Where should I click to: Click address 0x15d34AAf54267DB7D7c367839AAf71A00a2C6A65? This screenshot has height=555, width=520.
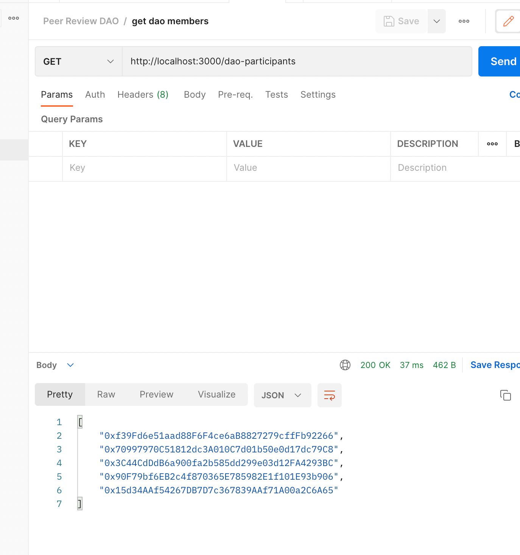coord(219,490)
